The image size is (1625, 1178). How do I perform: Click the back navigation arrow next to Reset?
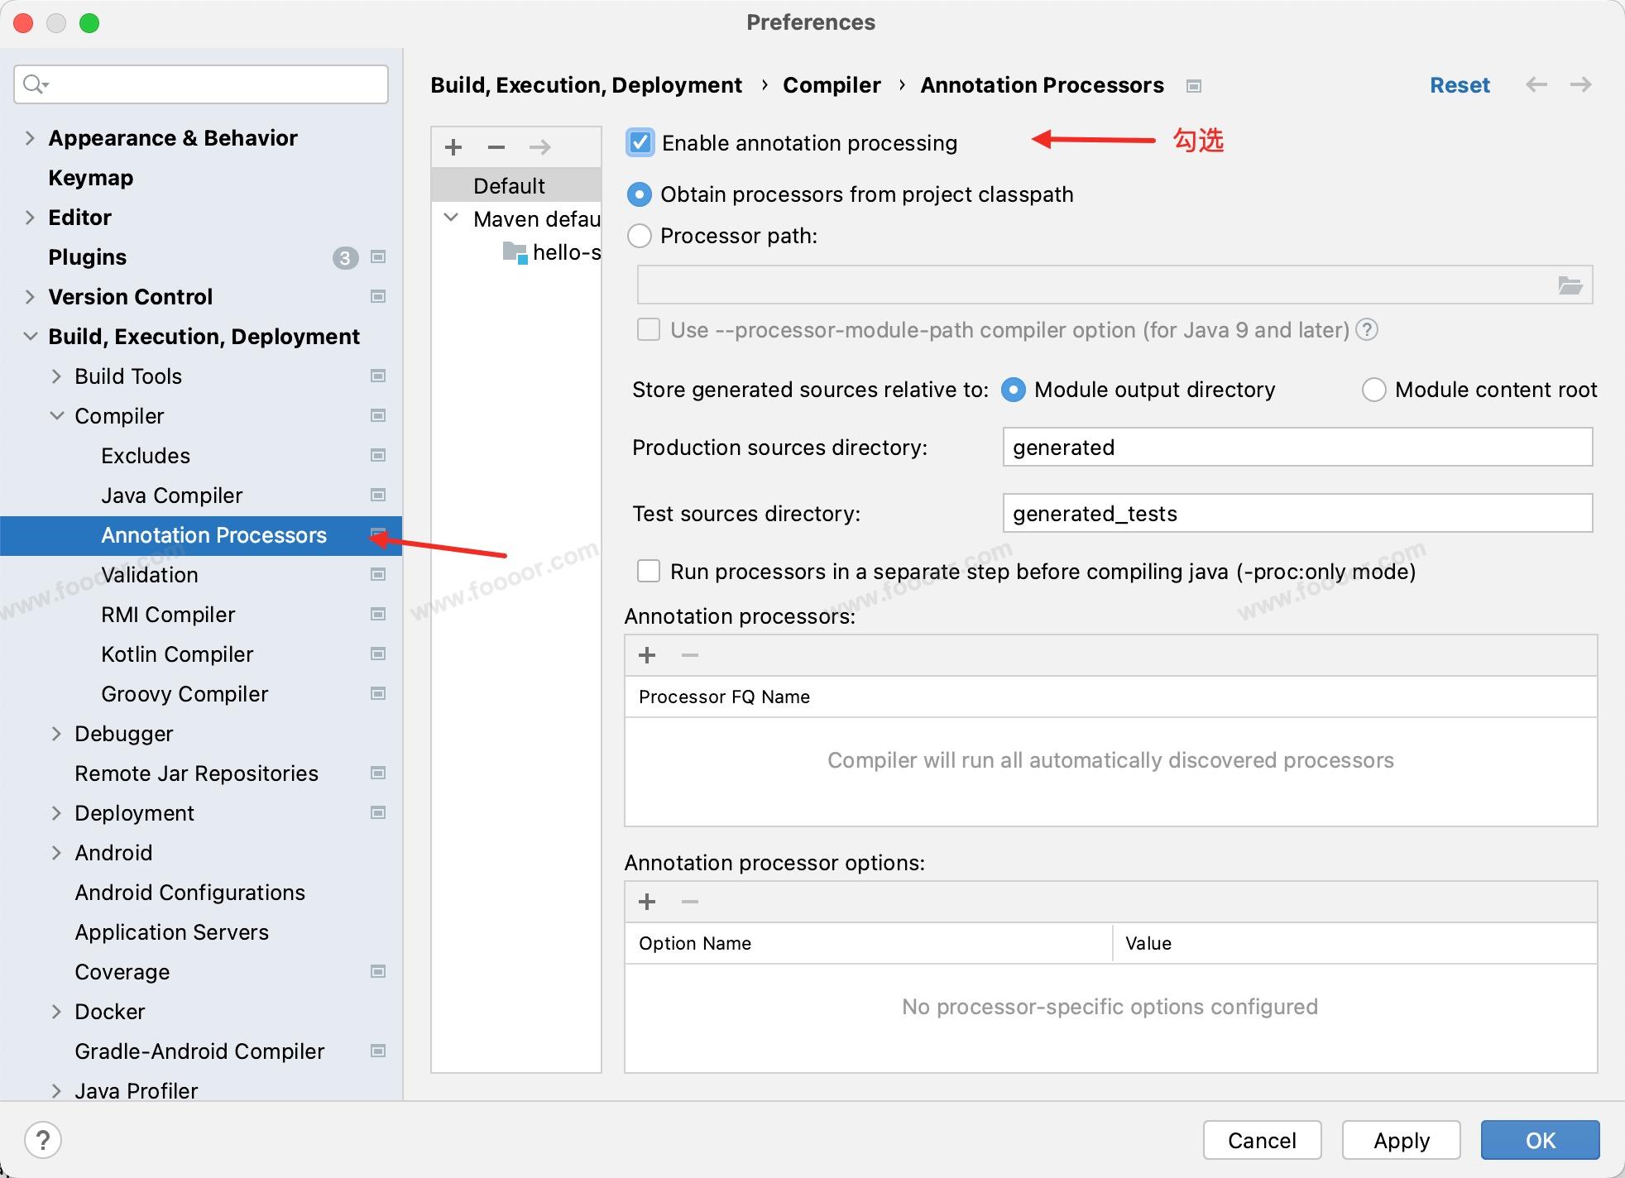1536,84
